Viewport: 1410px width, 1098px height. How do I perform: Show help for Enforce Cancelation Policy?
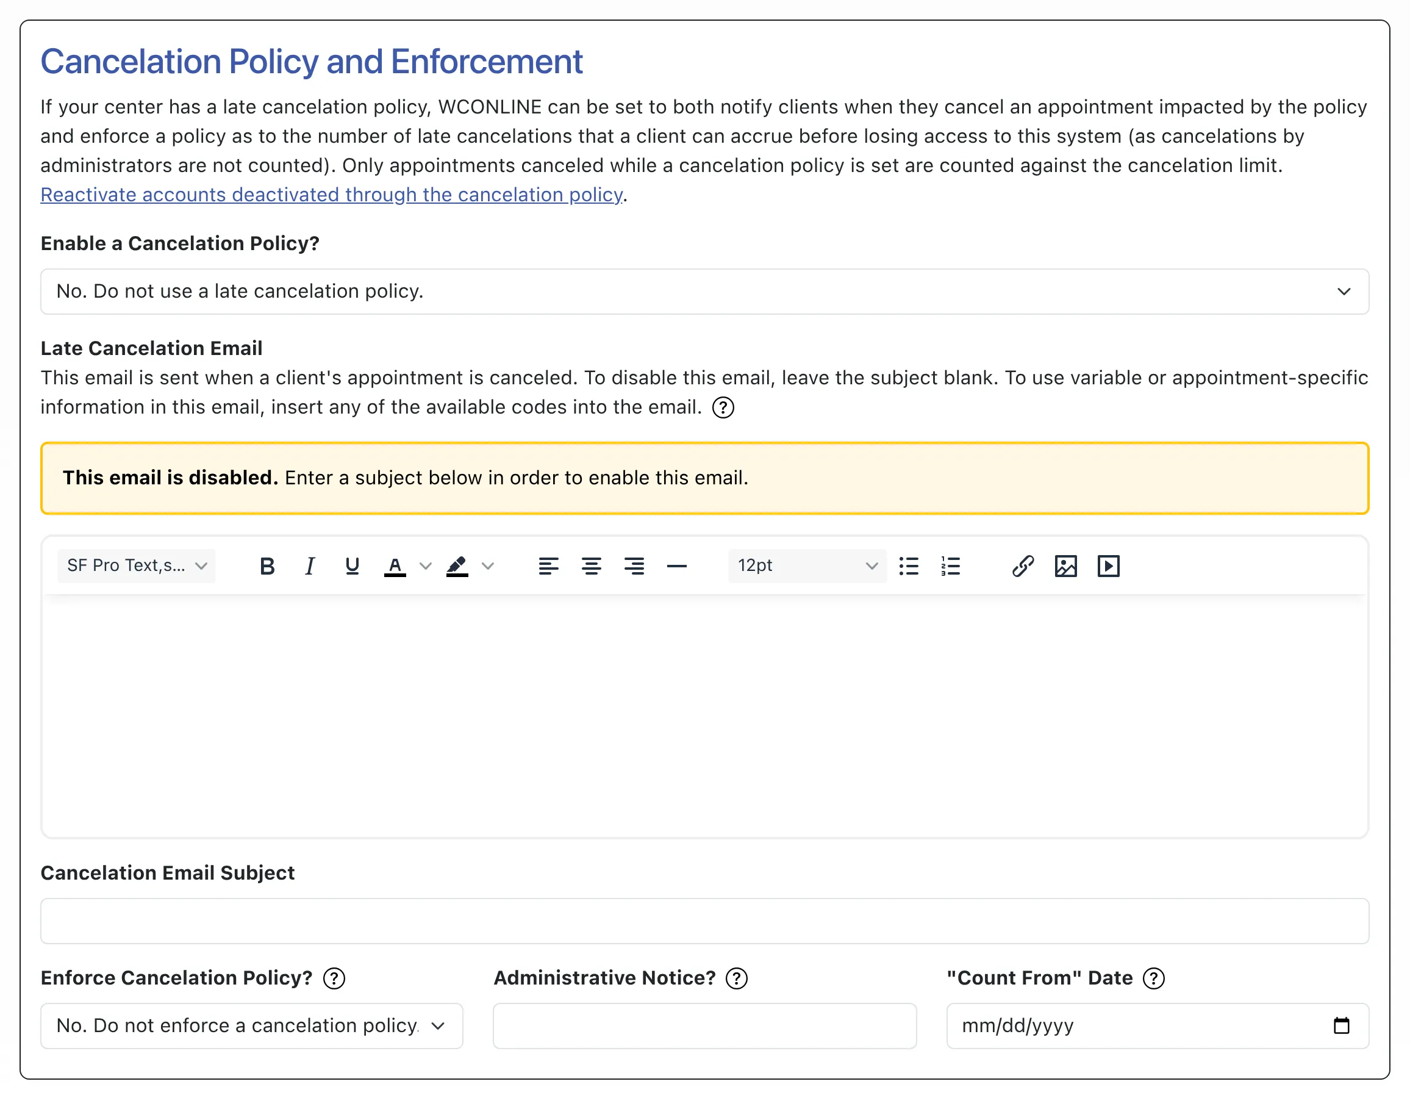pyautogui.click(x=334, y=978)
